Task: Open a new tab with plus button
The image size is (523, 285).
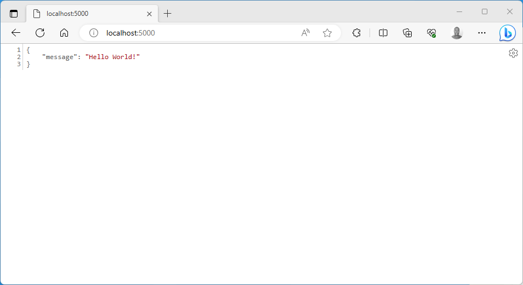Action: tap(167, 14)
